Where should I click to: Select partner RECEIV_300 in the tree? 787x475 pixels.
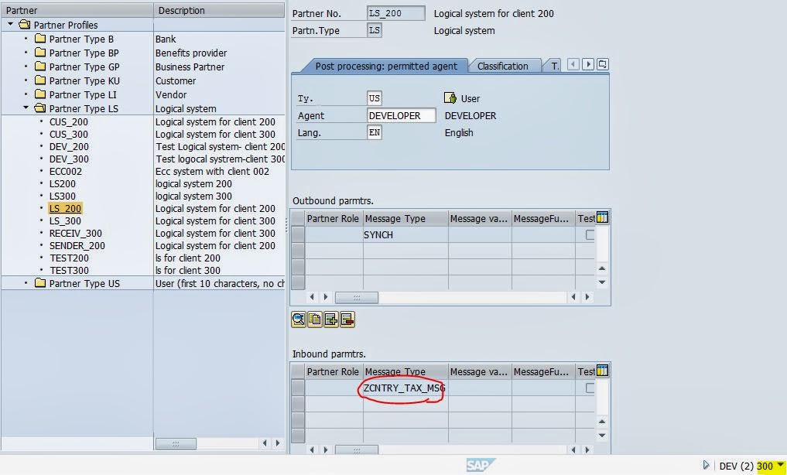pos(76,233)
